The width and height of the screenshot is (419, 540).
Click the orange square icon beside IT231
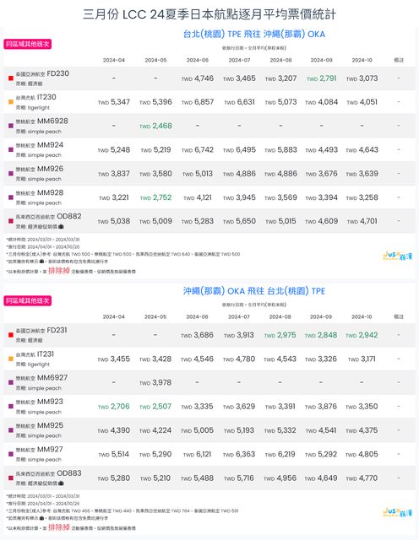point(11,359)
